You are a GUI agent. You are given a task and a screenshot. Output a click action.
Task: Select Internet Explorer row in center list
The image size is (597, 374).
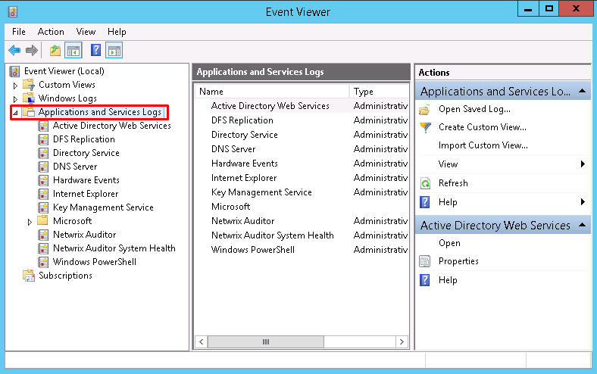302,178
